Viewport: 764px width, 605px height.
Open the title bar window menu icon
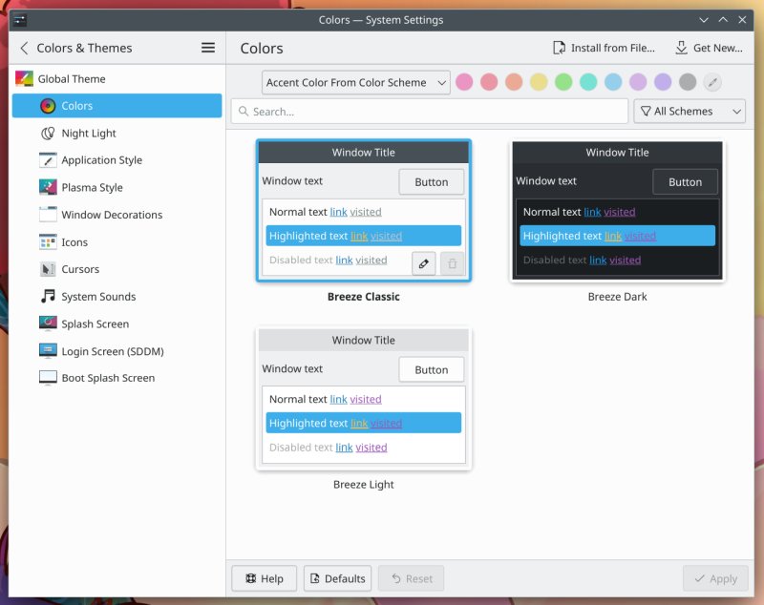19,19
